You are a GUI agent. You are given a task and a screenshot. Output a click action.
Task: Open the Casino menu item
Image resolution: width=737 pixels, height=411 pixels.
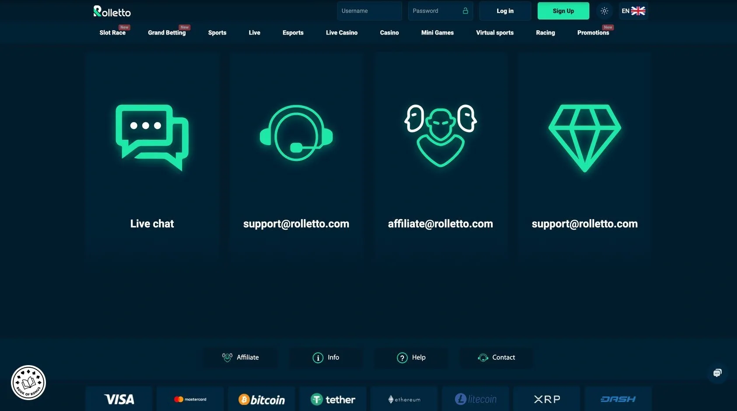coord(389,32)
